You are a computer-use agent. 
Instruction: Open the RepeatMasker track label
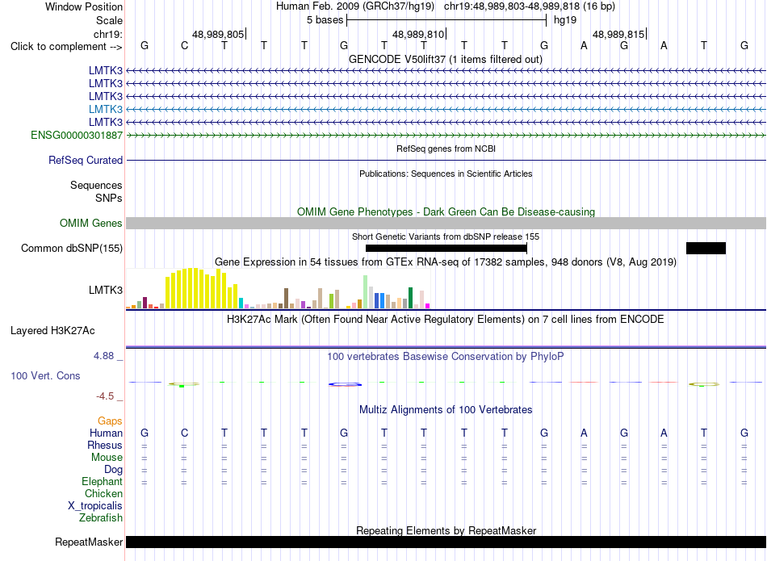(89, 542)
